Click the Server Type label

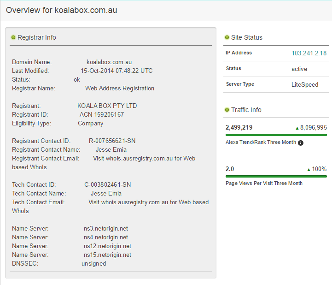(240, 84)
